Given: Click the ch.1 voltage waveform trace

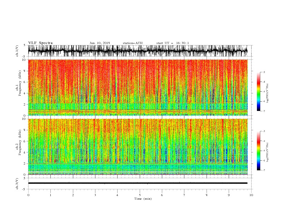Looking at the screenshot, I should click(x=138, y=51).
